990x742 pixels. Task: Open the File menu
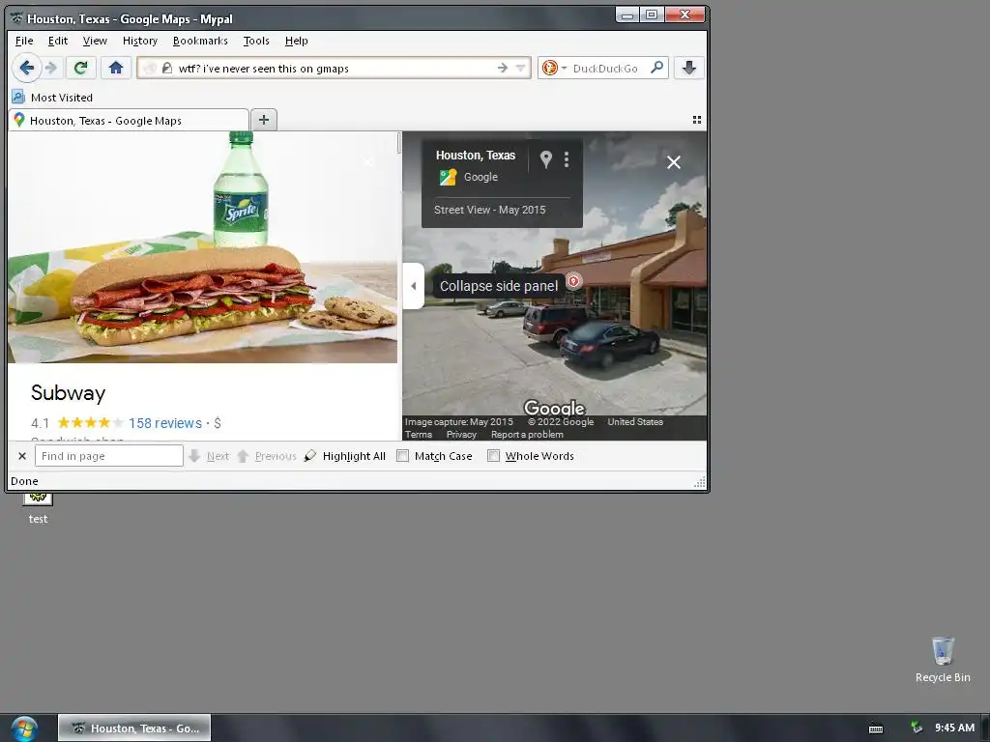tap(24, 41)
